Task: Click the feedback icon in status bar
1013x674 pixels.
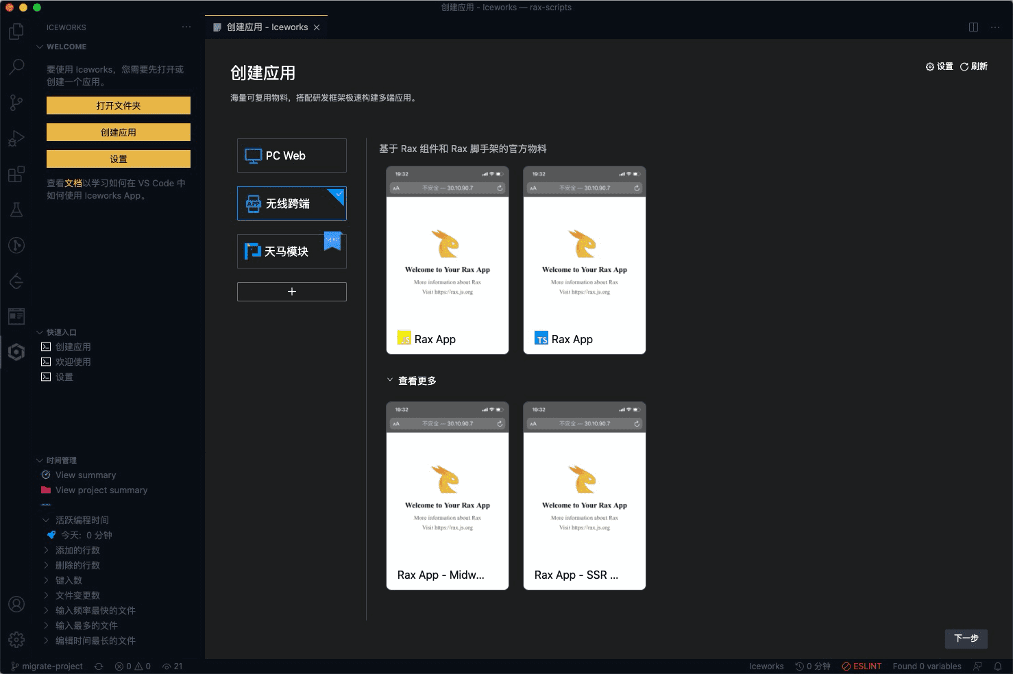Action: click(x=978, y=666)
